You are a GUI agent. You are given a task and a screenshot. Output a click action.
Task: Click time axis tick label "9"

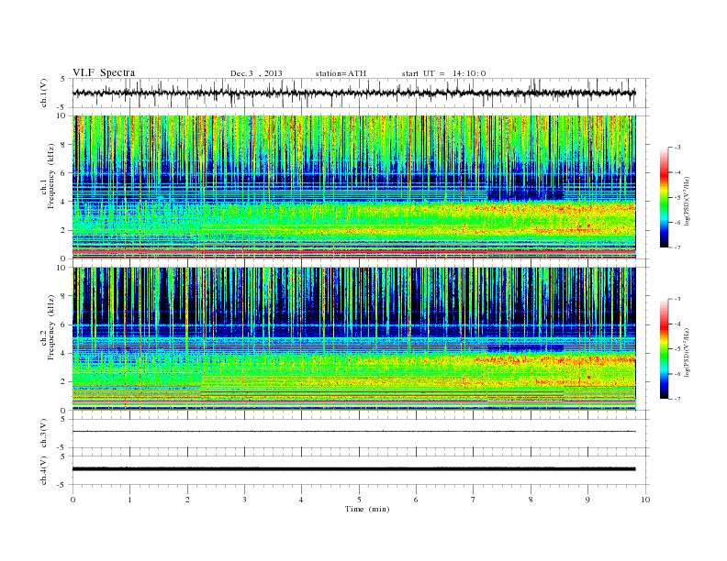click(587, 500)
